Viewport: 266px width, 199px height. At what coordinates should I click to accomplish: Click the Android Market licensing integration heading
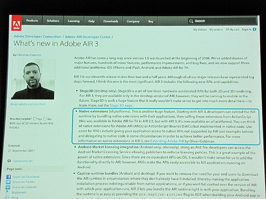pyautogui.click(x=108, y=147)
